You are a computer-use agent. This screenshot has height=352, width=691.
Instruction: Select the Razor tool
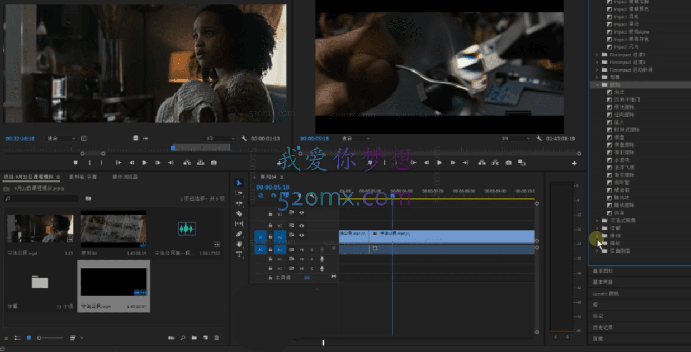pyautogui.click(x=239, y=213)
